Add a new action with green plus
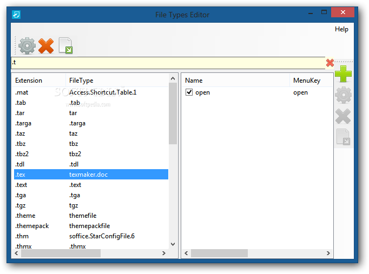Viewport: 369px width, 274px height. (x=343, y=74)
